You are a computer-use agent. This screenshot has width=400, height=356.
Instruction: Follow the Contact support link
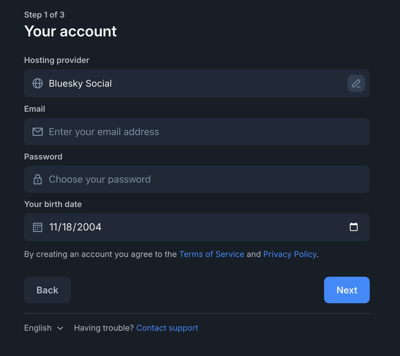[x=167, y=328]
